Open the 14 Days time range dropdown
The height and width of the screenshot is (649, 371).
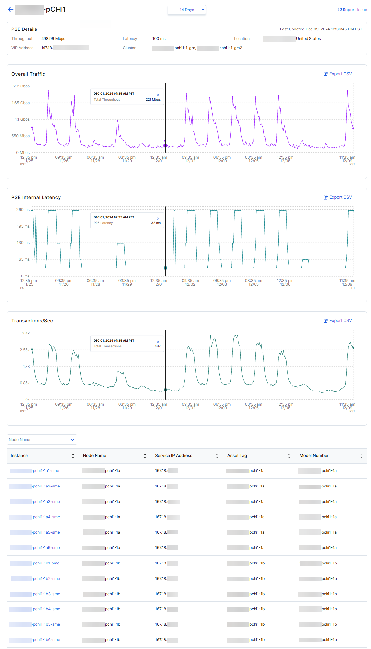coord(187,10)
